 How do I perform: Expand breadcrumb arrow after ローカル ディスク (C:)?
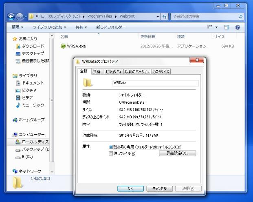[x=84, y=16]
